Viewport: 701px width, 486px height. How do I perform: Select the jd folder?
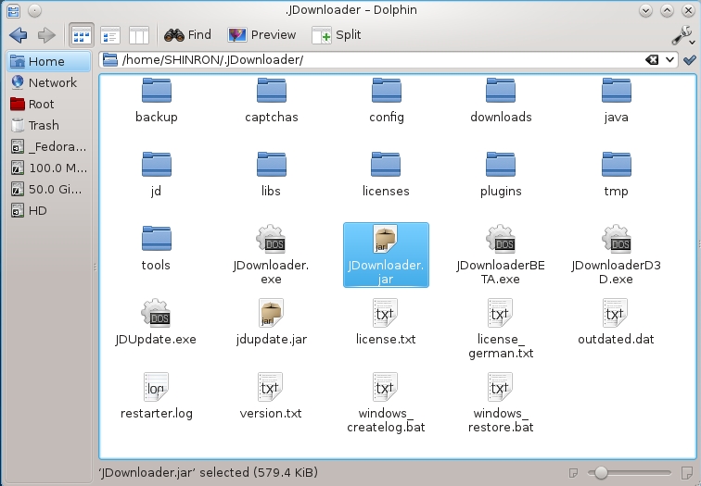click(156, 175)
